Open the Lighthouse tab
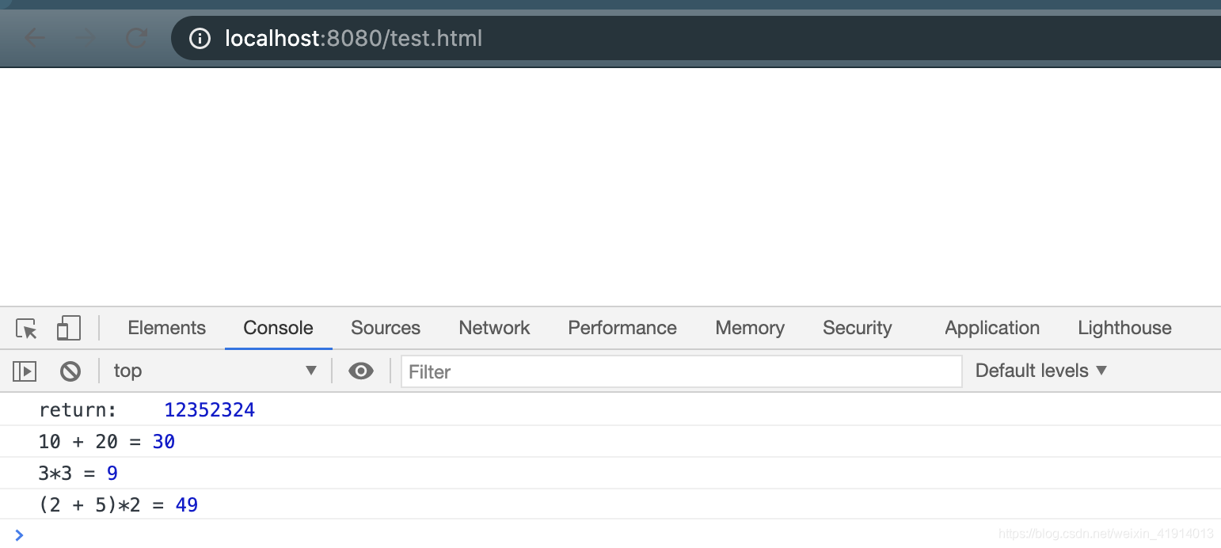This screenshot has height=548, width=1221. (1124, 328)
